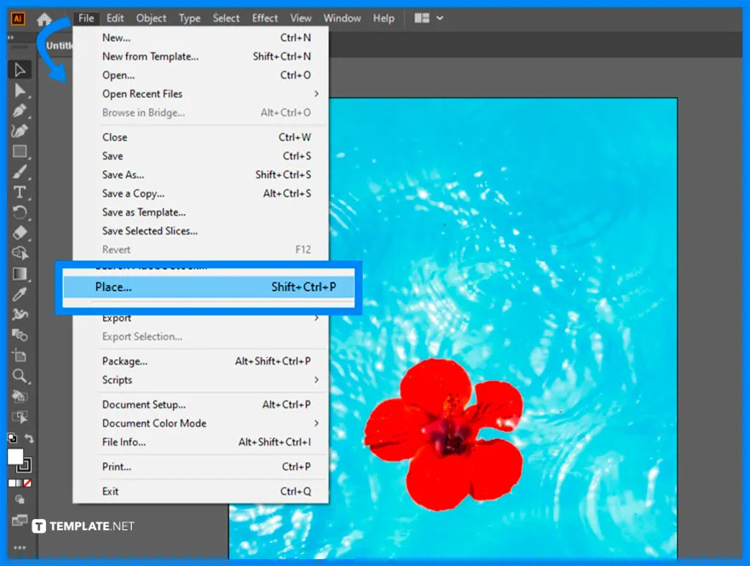Swap fill and stroke colors
The height and width of the screenshot is (566, 750).
(30, 439)
